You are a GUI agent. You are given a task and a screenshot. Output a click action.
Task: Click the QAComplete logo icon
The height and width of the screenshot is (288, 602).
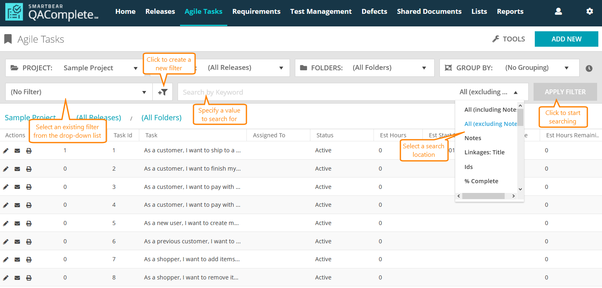point(14,12)
